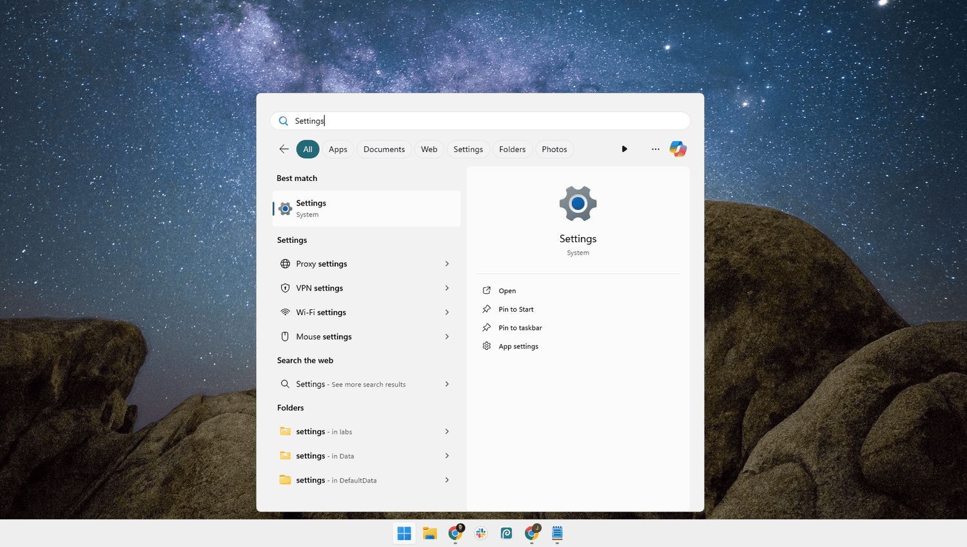
Task: Click the Copilot icon in search panel
Action: coord(678,149)
